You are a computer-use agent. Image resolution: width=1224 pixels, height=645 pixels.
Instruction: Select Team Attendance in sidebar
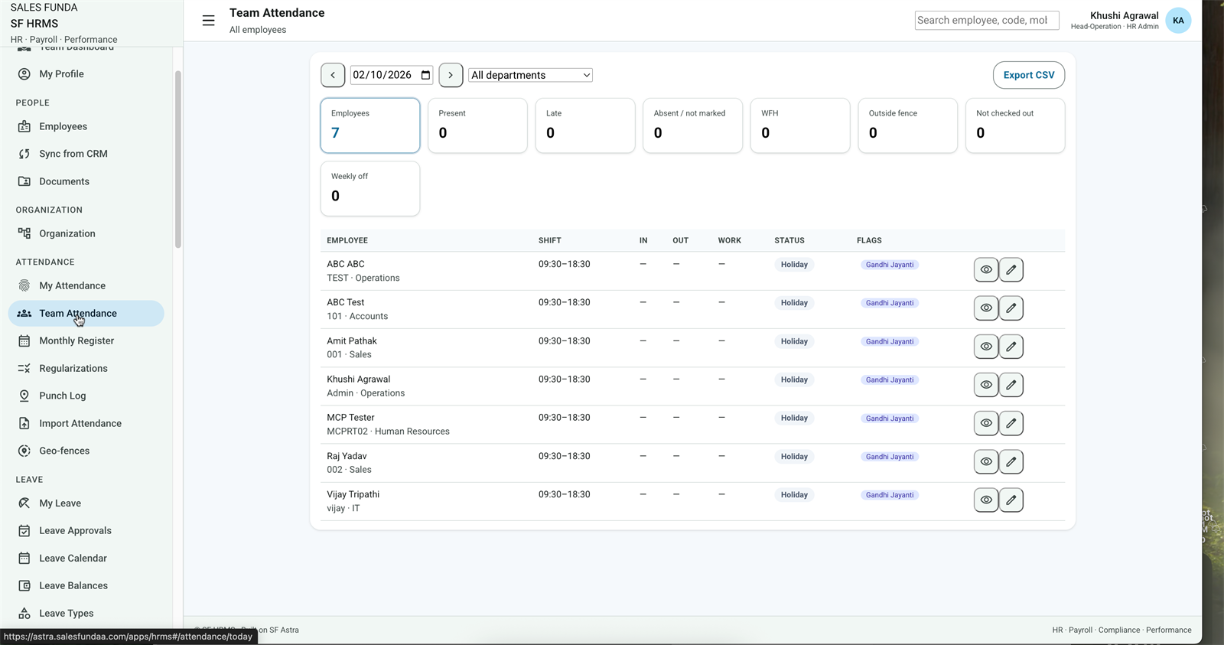pyautogui.click(x=86, y=313)
